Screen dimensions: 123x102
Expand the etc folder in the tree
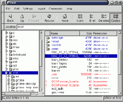[x=6, y=44]
